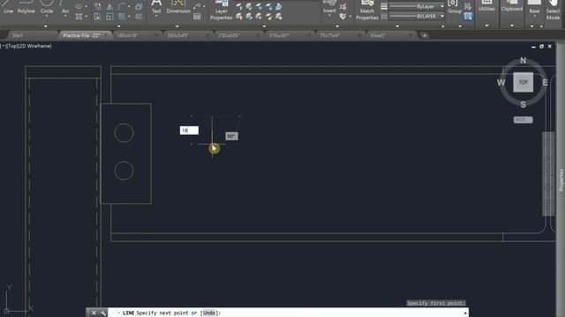Expand the Modify panel flyout
This screenshot has height=317, width=565.
click(x=119, y=26)
